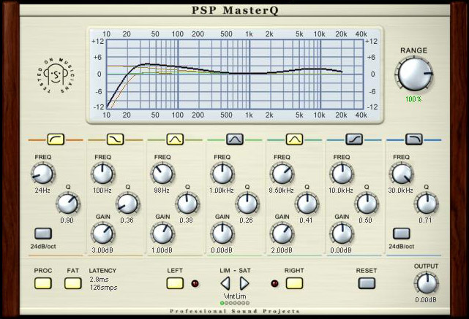Click the low-shelf Q knob at 0.36

point(128,204)
